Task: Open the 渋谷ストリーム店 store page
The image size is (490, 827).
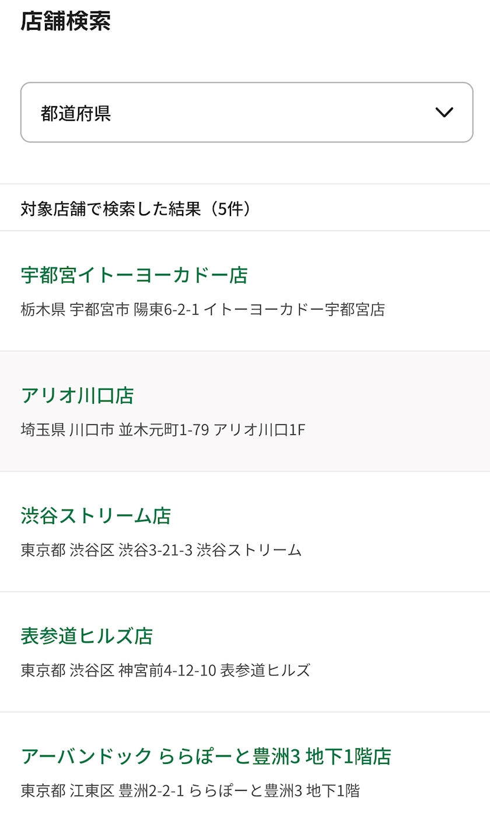Action: [x=96, y=516]
